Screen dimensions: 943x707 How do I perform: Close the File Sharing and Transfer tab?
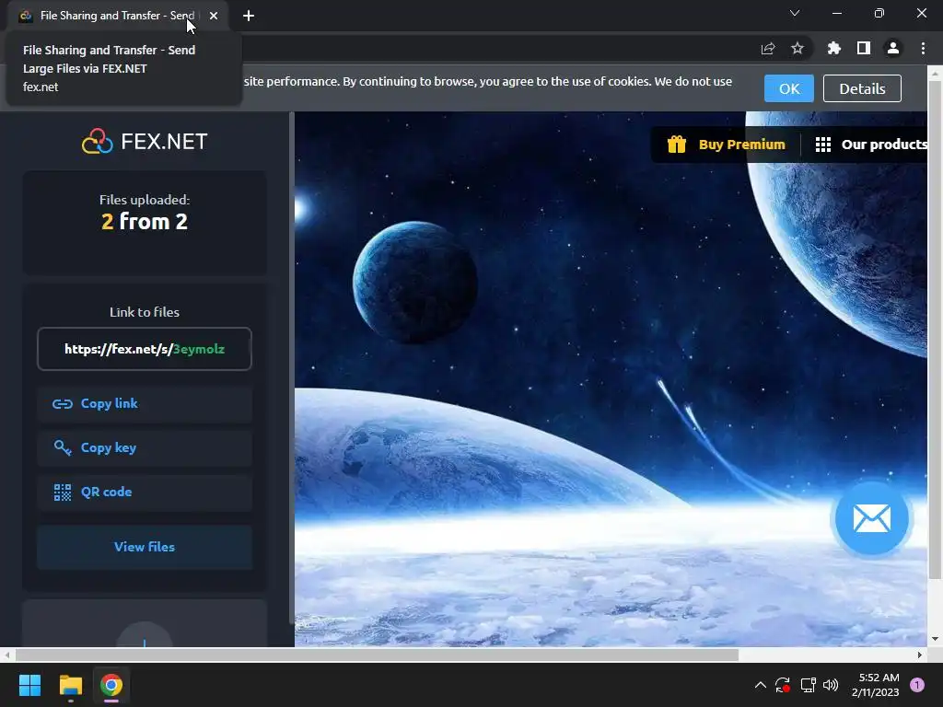pyautogui.click(x=214, y=16)
